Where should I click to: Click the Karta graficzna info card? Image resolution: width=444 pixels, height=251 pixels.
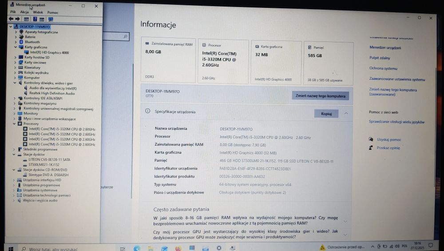click(x=276, y=63)
